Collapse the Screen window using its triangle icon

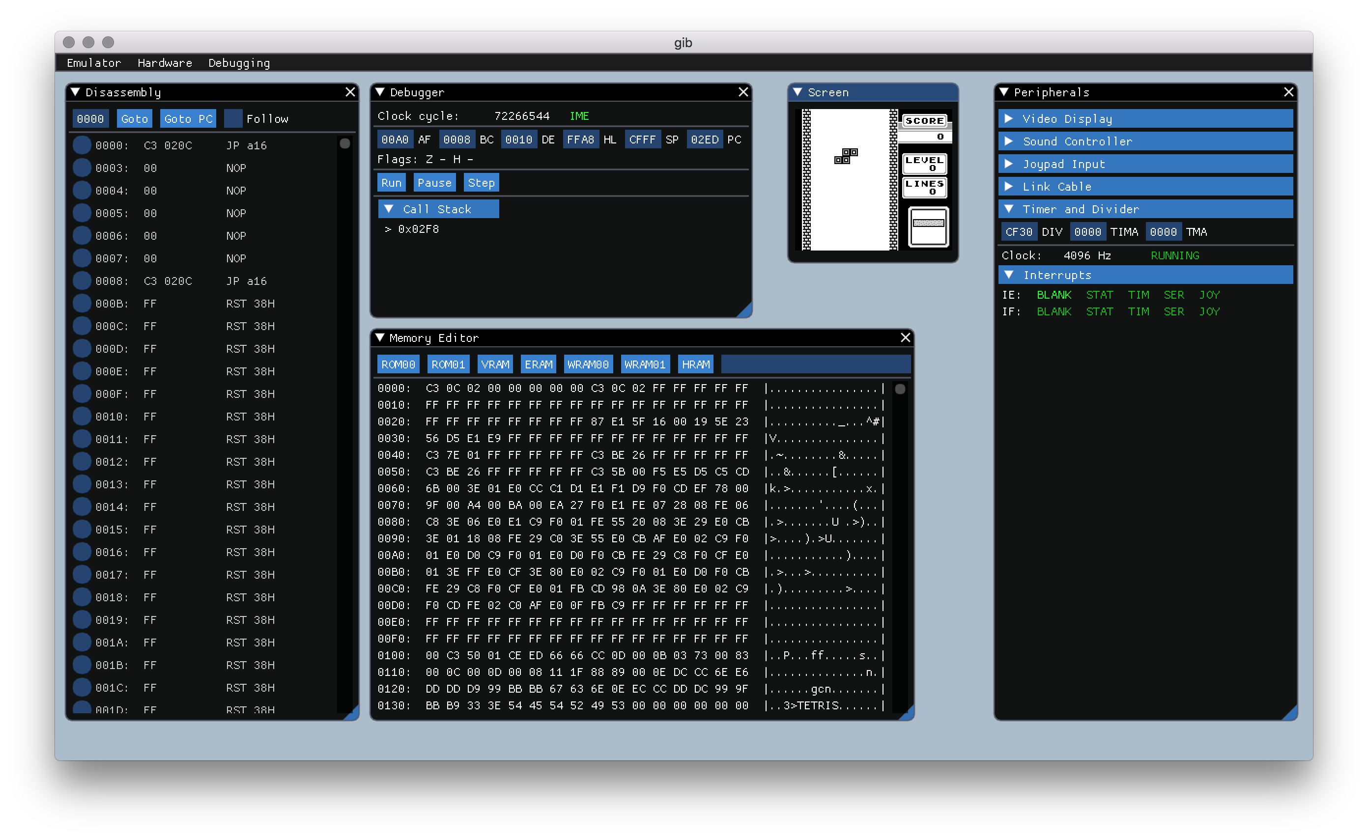(x=797, y=92)
